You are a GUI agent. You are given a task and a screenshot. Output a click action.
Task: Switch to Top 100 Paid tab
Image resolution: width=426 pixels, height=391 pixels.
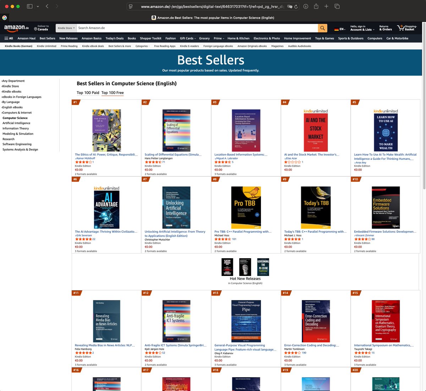88,93
